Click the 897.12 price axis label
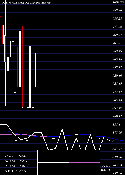The width and height of the screenshot is (125, 175). coord(118,108)
